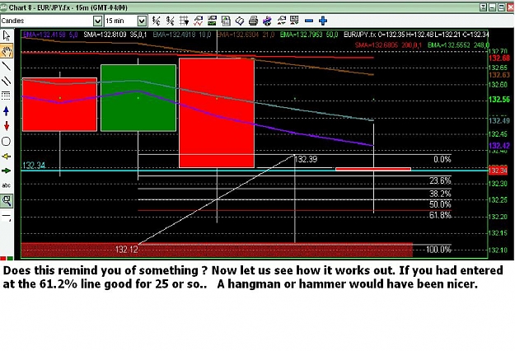Image resolution: width=515 pixels, height=351 pixels.
Task: Choose the single trend line tool
Action: tap(7, 66)
